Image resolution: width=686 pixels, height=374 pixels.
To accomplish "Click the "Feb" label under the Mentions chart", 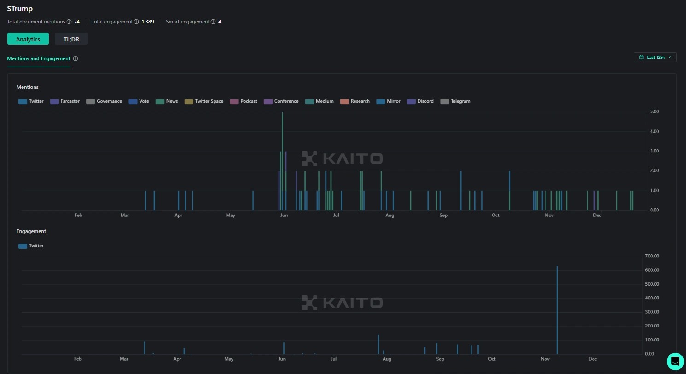I will point(78,215).
